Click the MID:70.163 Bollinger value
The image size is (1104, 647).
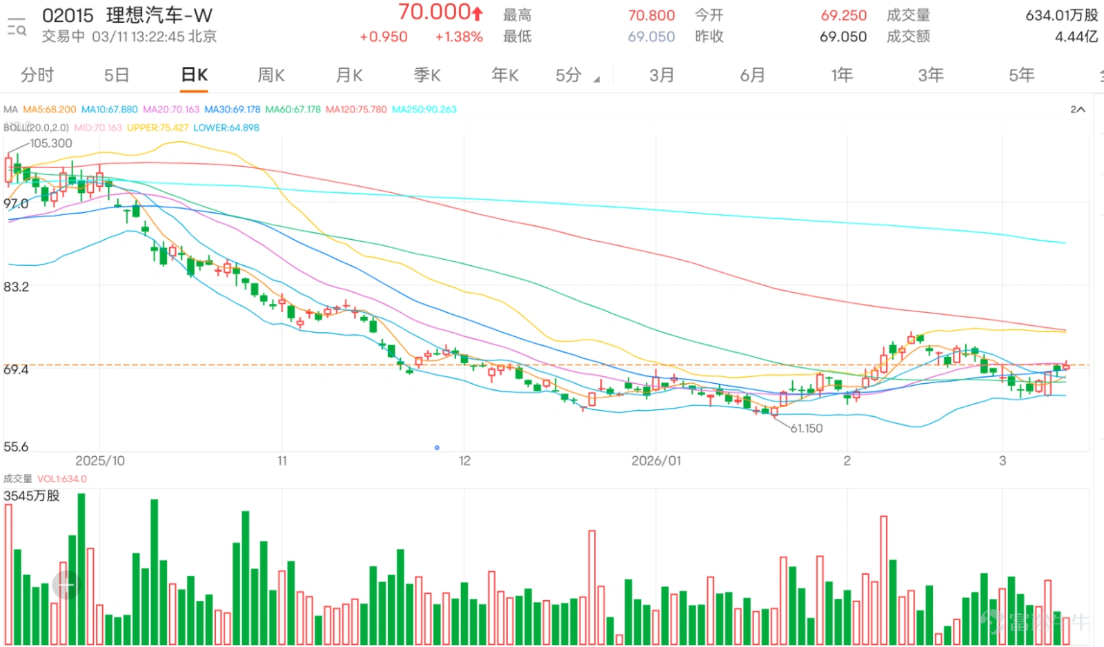pos(98,127)
